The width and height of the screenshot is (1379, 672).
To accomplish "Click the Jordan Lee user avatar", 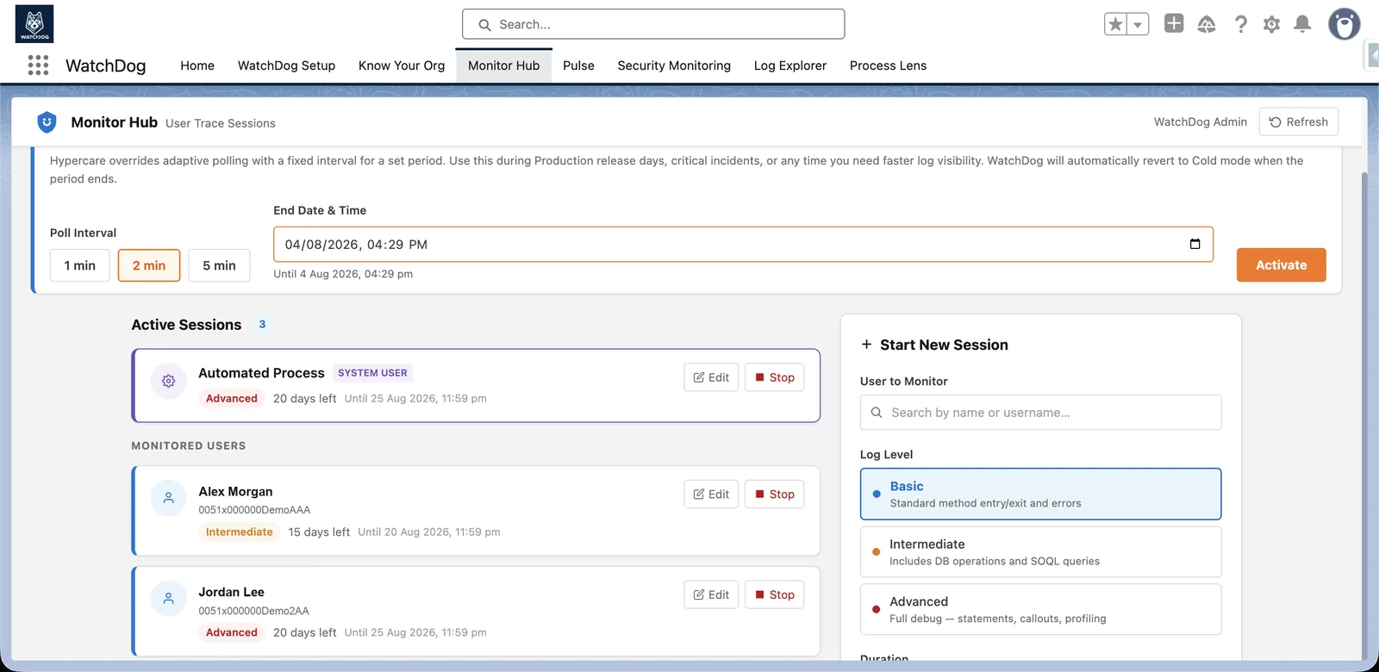I will [x=169, y=598].
